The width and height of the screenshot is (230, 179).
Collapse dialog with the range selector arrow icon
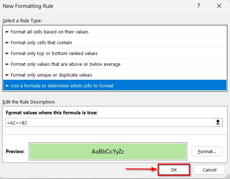coord(218,122)
